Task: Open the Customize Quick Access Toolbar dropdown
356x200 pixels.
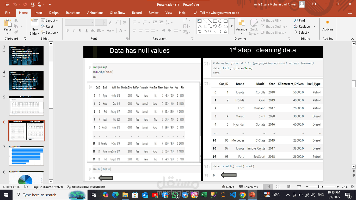Action: 50,4
